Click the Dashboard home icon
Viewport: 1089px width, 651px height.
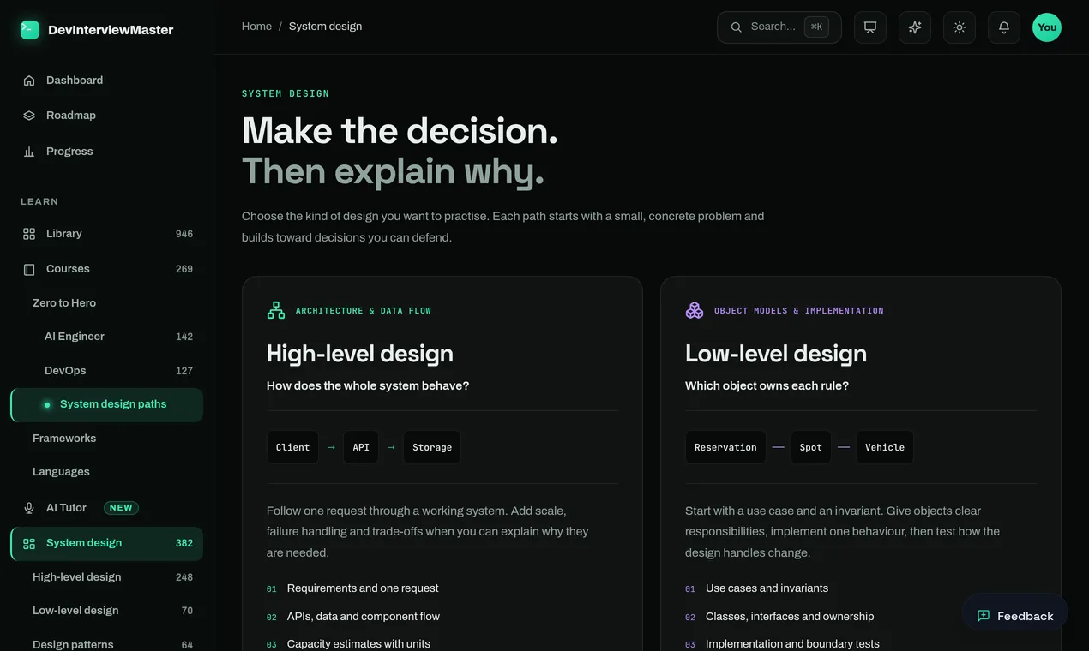(x=29, y=81)
